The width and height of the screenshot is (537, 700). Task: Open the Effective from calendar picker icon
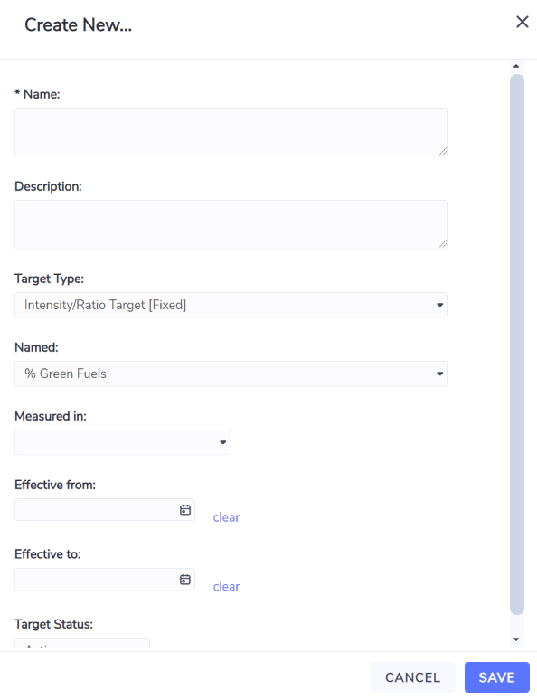185,510
